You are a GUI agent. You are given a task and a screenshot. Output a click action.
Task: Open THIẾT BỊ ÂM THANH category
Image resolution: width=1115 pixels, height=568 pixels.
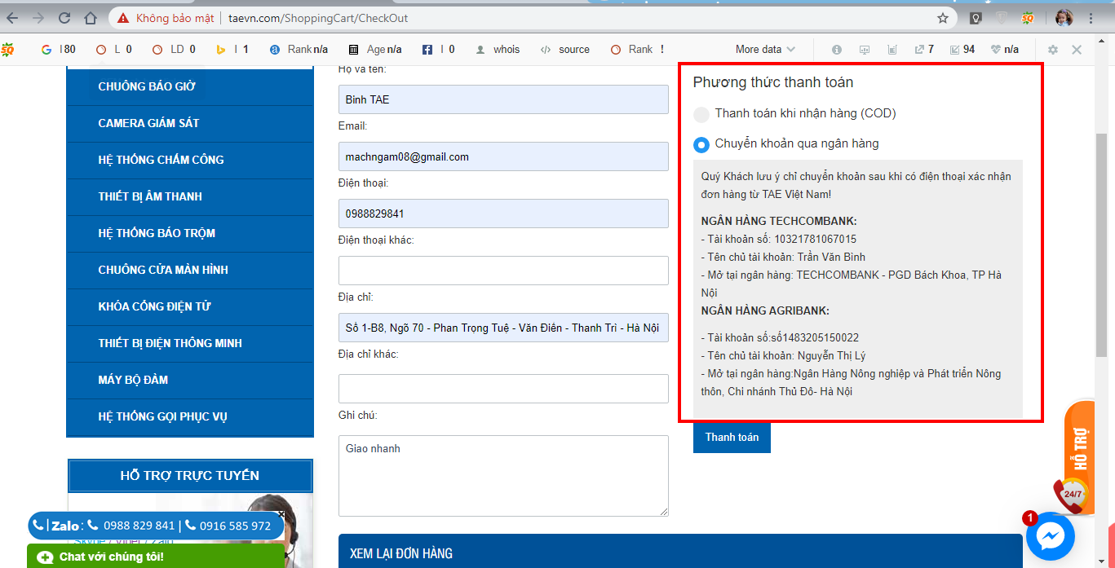pos(190,196)
